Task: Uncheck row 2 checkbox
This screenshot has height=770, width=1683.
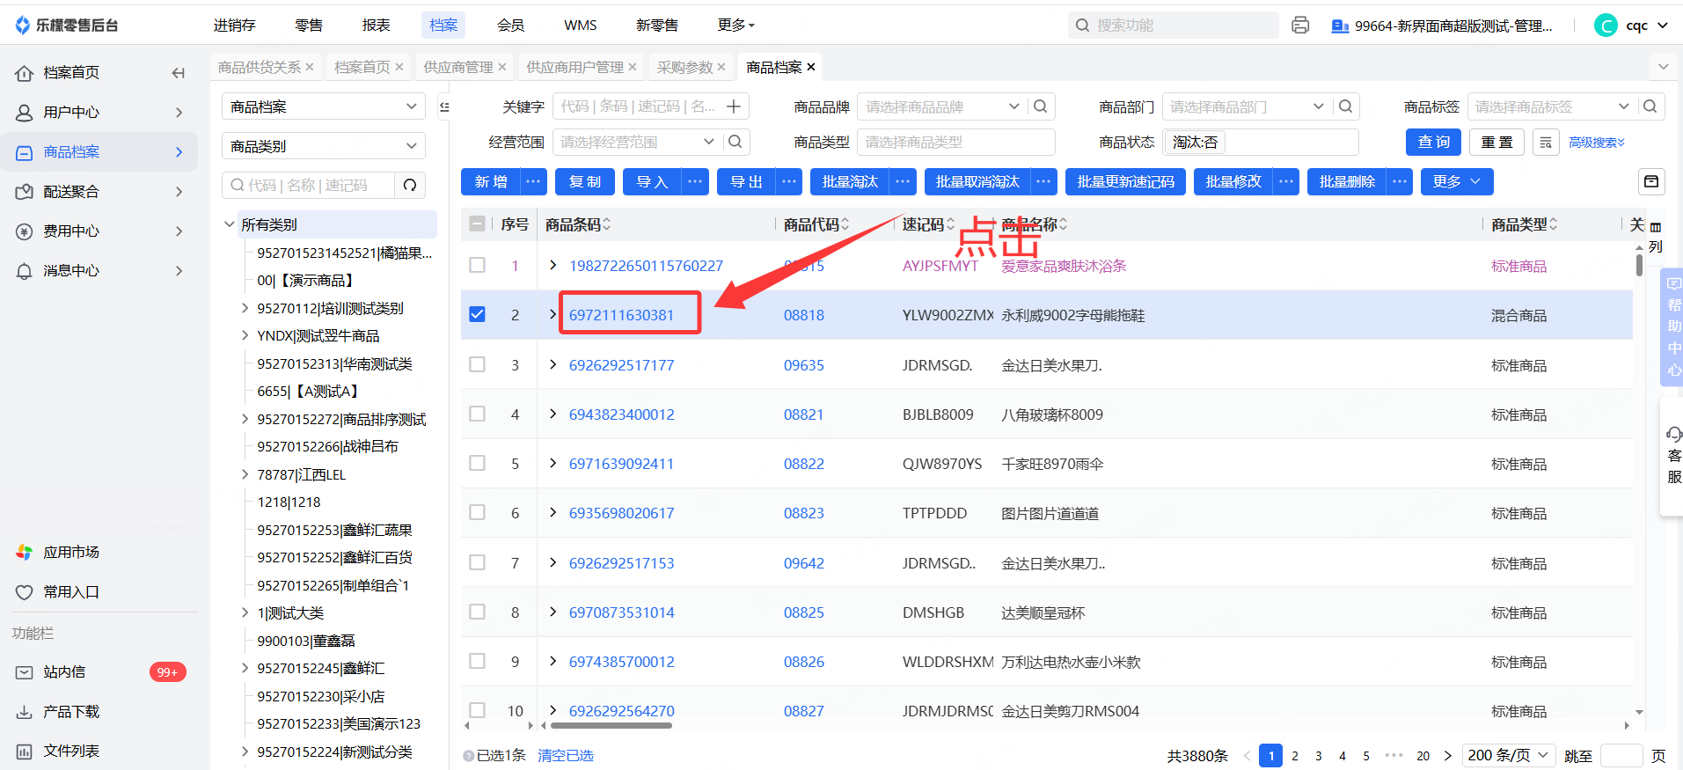Action: click(477, 314)
